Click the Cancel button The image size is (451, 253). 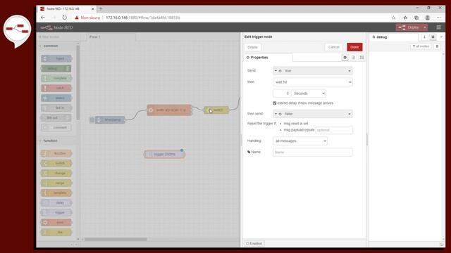pos(333,47)
